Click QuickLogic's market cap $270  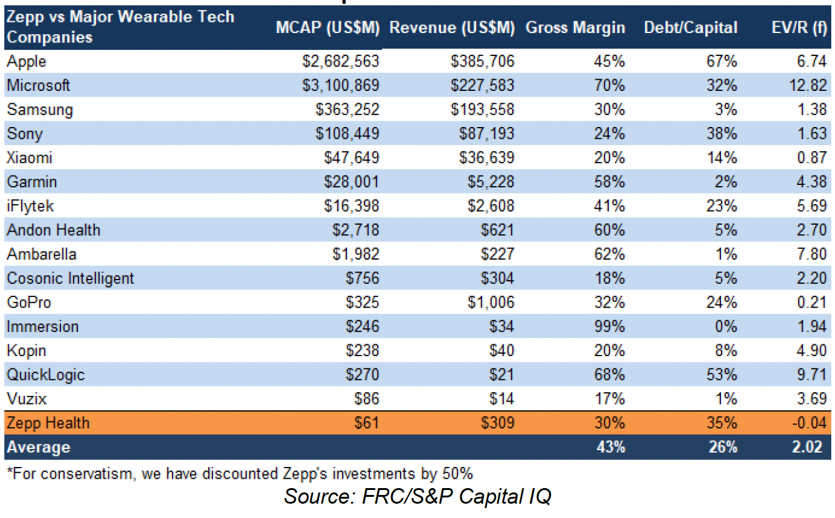[x=362, y=375]
